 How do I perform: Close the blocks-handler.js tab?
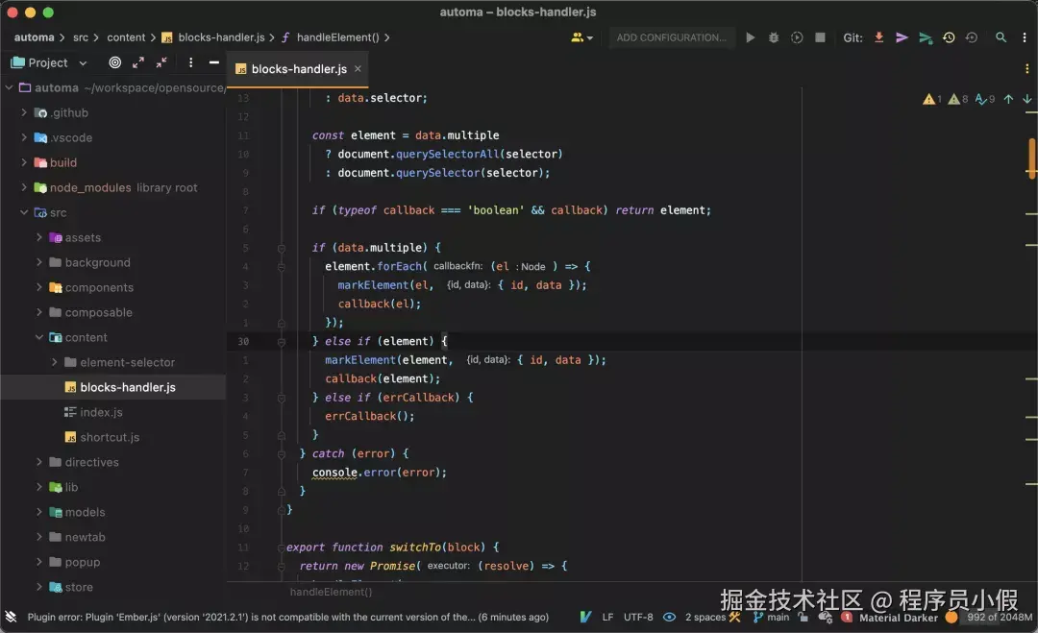358,69
